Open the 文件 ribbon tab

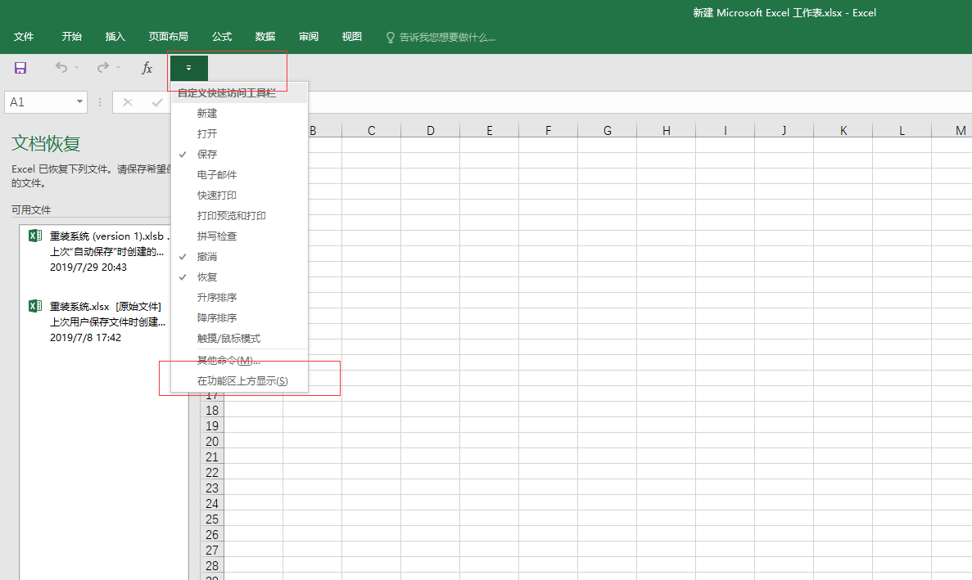pos(24,37)
